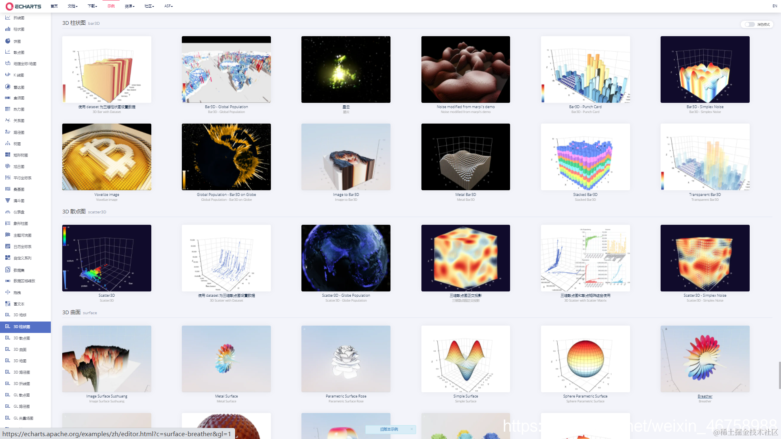This screenshot has height=439, width=781.
Task: Open the ASF dropdown in navbar
Action: pyautogui.click(x=168, y=6)
